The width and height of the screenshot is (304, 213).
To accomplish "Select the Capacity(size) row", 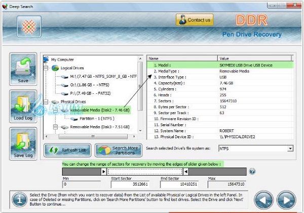I will click(x=220, y=83).
